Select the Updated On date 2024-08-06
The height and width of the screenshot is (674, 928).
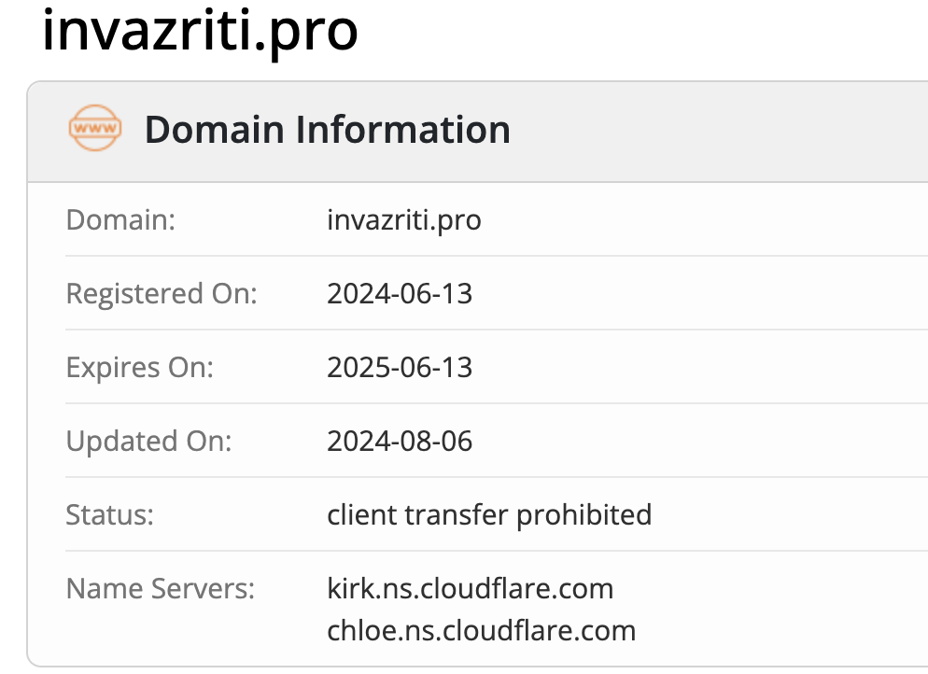400,442
